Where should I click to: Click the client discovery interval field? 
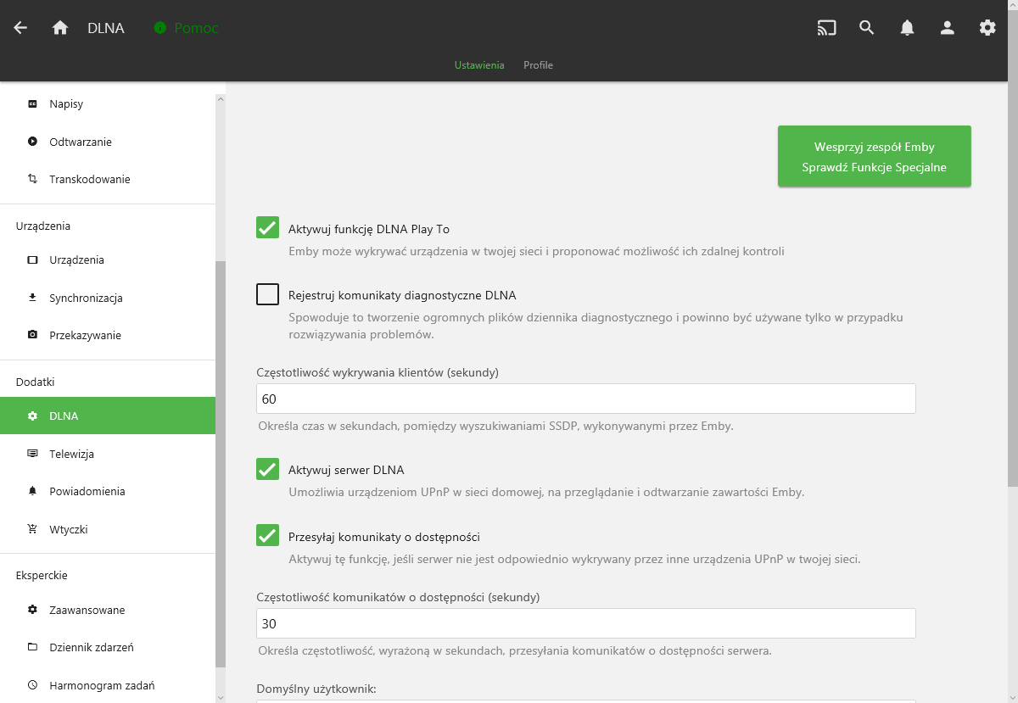coord(585,399)
